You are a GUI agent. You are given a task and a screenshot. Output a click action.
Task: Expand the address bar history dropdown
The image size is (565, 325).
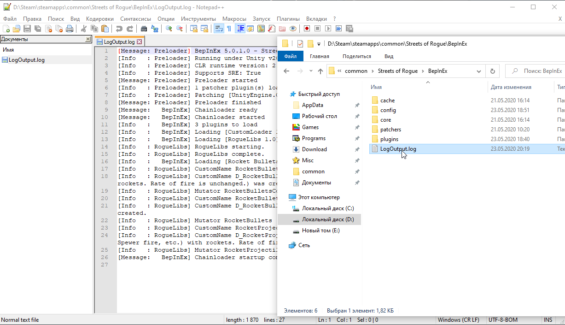(479, 71)
